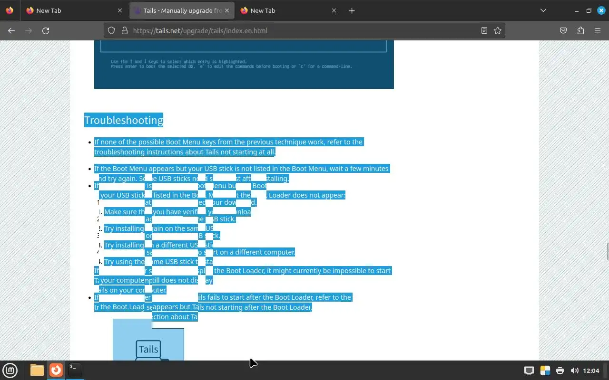
Task: Click the Boot Menu screenshot image
Action: point(244,64)
